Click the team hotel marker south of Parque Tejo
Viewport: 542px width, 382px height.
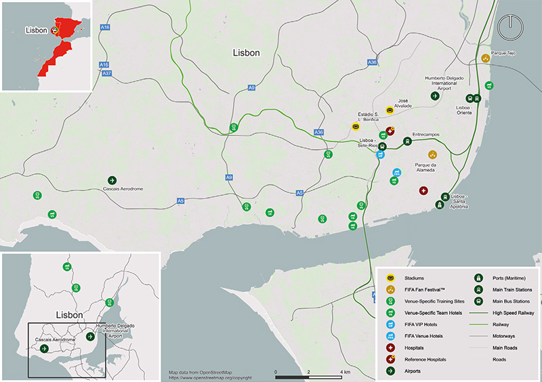coord(488,85)
